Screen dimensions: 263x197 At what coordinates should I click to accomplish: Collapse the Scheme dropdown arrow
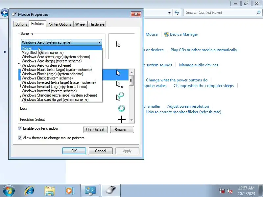pos(99,42)
